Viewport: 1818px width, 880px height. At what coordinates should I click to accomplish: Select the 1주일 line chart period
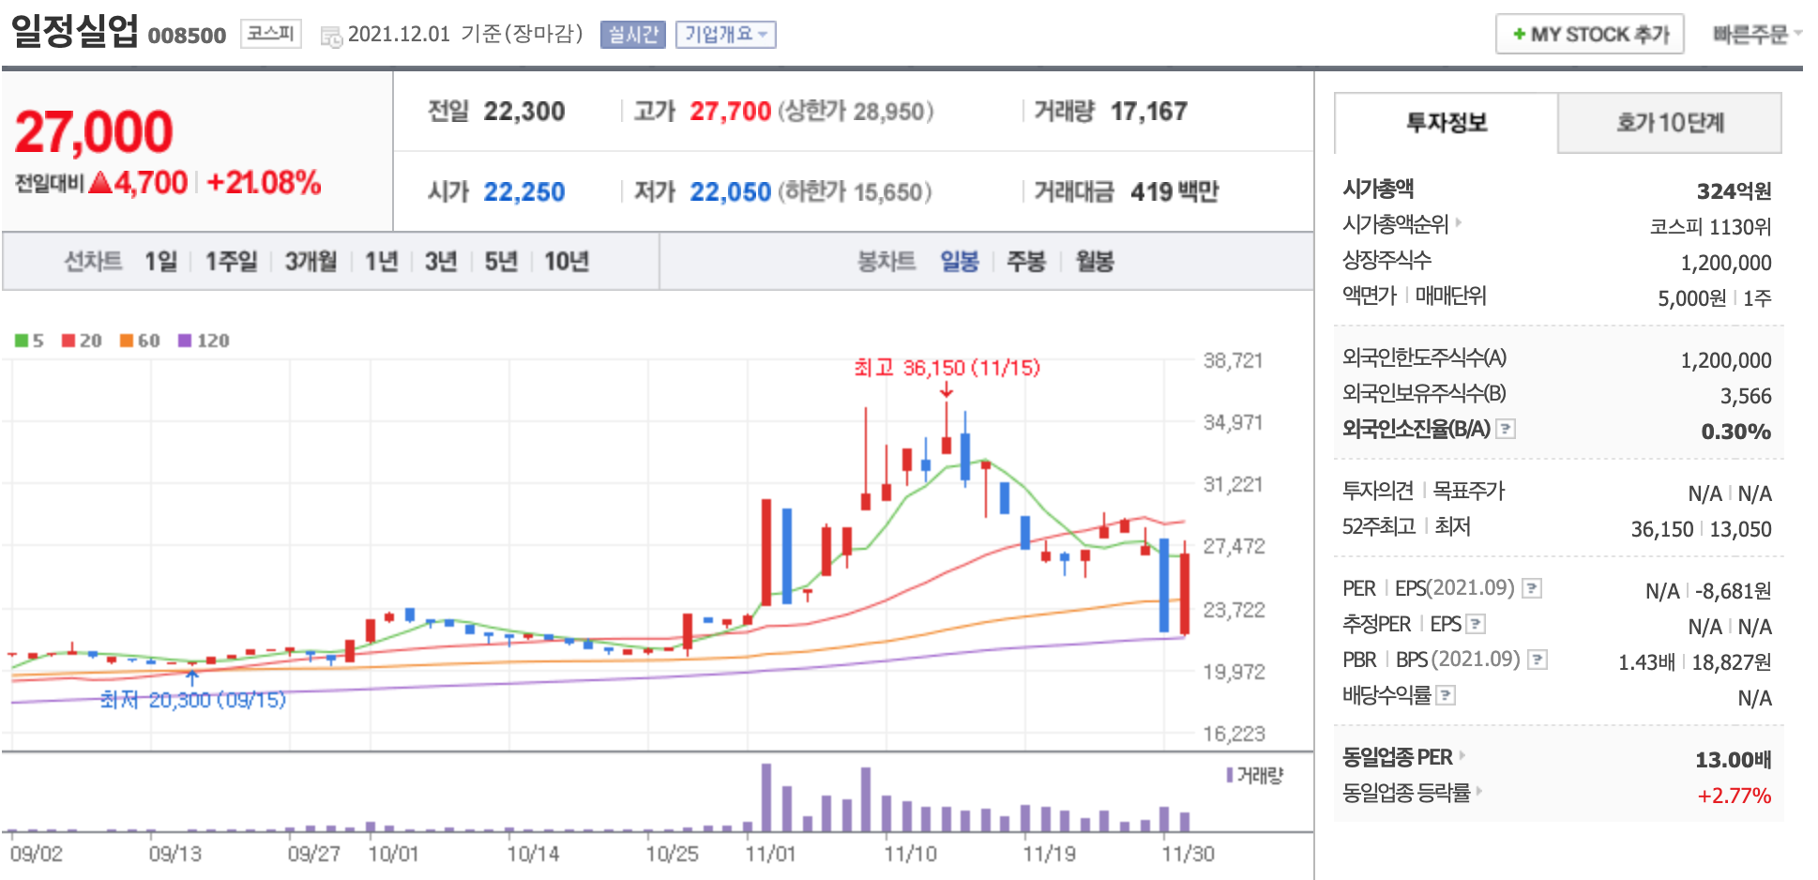coord(231,262)
